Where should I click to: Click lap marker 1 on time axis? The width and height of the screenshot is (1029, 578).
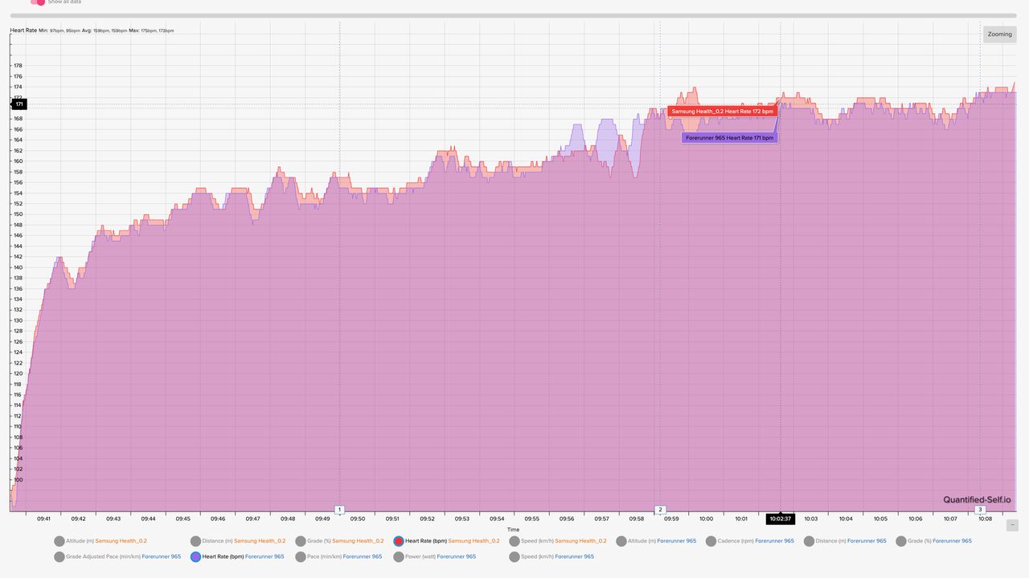339,510
